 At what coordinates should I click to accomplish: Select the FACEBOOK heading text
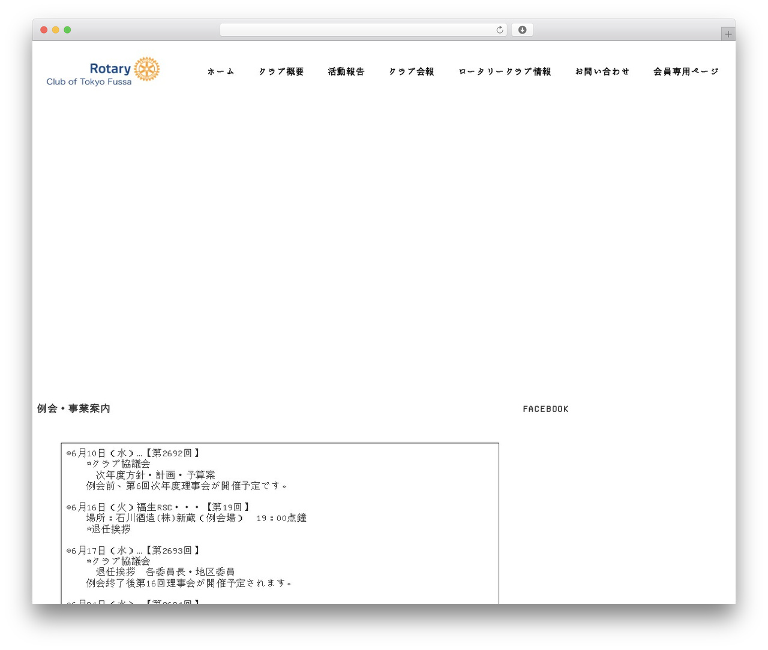point(545,409)
